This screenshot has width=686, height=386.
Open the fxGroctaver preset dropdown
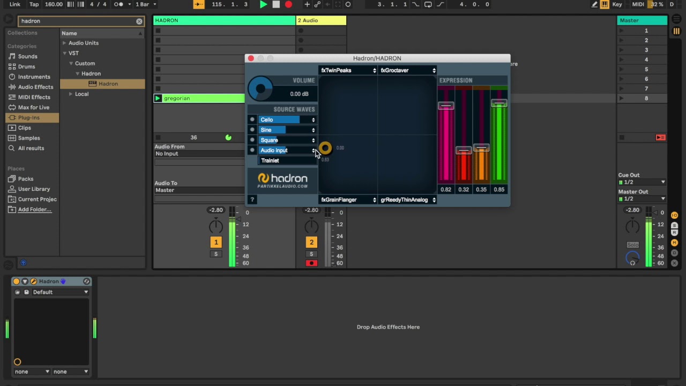point(408,70)
